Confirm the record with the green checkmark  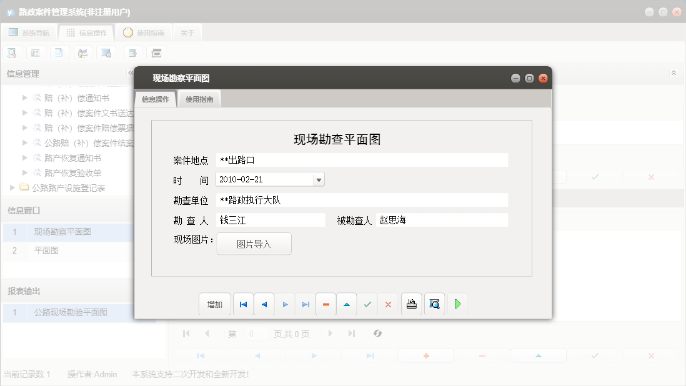pos(367,304)
